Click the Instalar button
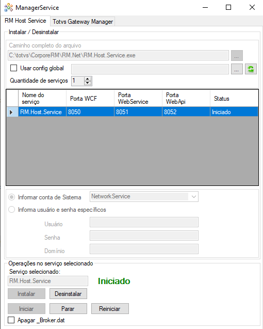Image resolution: width=263 pixels, height=329 pixels. [26, 294]
